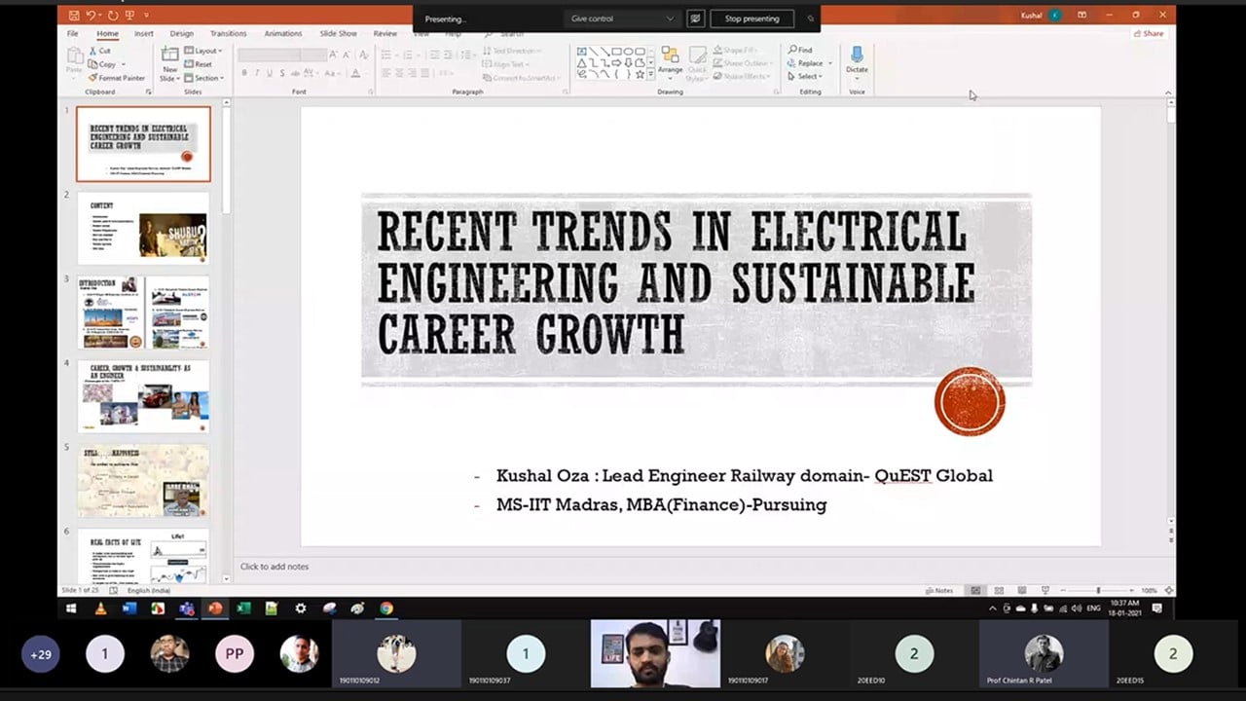Screen dimensions: 1246x701
Task: Click the Dictate microphone icon
Action: tap(857, 55)
